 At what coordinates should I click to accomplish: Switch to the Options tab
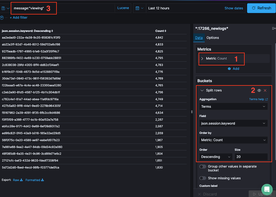(x=213, y=38)
